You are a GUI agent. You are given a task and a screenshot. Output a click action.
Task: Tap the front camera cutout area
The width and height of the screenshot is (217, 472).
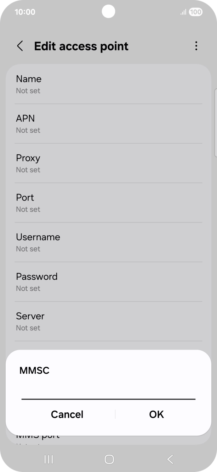tap(108, 11)
